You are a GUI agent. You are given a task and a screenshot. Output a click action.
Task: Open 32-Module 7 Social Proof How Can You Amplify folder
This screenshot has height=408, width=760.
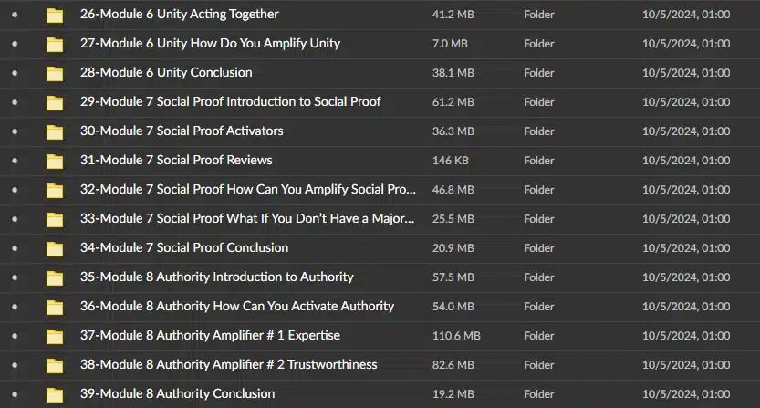coord(247,189)
